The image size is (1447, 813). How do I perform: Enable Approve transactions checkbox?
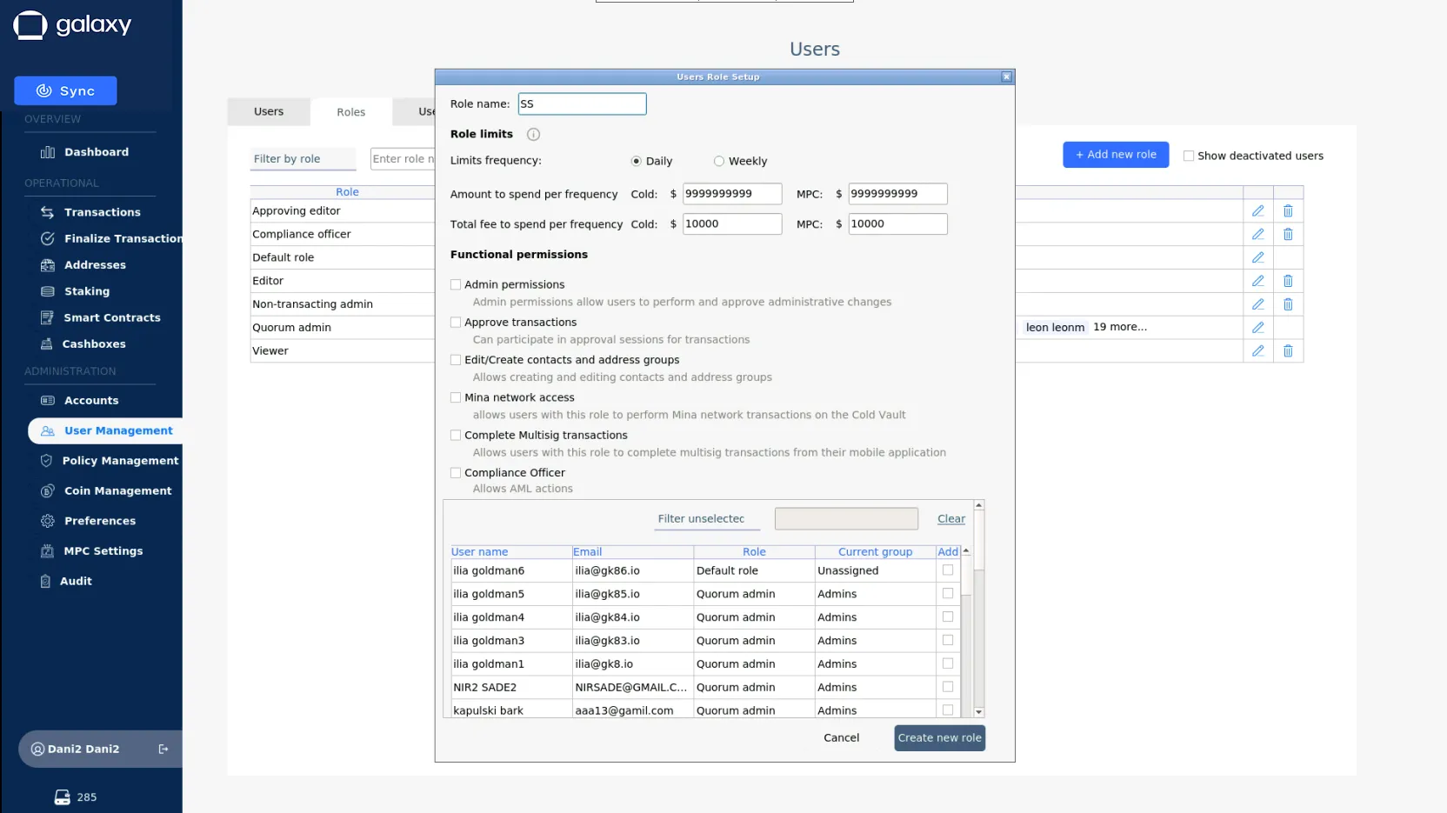click(456, 322)
